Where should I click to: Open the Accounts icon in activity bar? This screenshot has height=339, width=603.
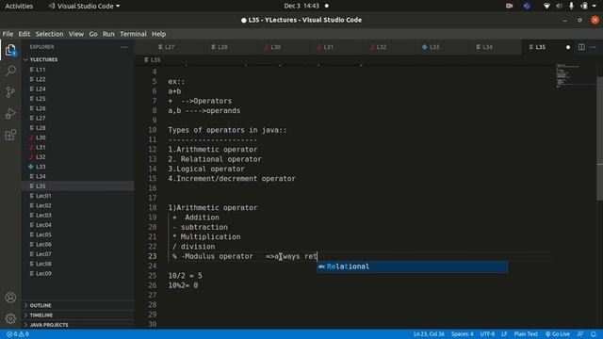pyautogui.click(x=10, y=298)
